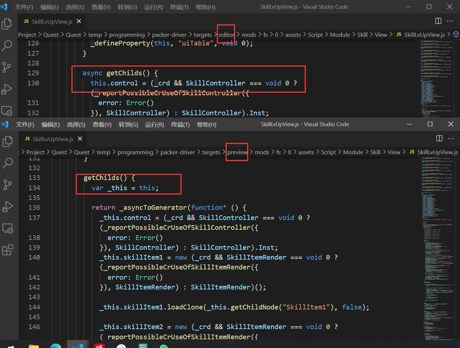The height and width of the screenshot is (348, 460).
Task: Open Run and Debug in the lower window
Action: 8,207
